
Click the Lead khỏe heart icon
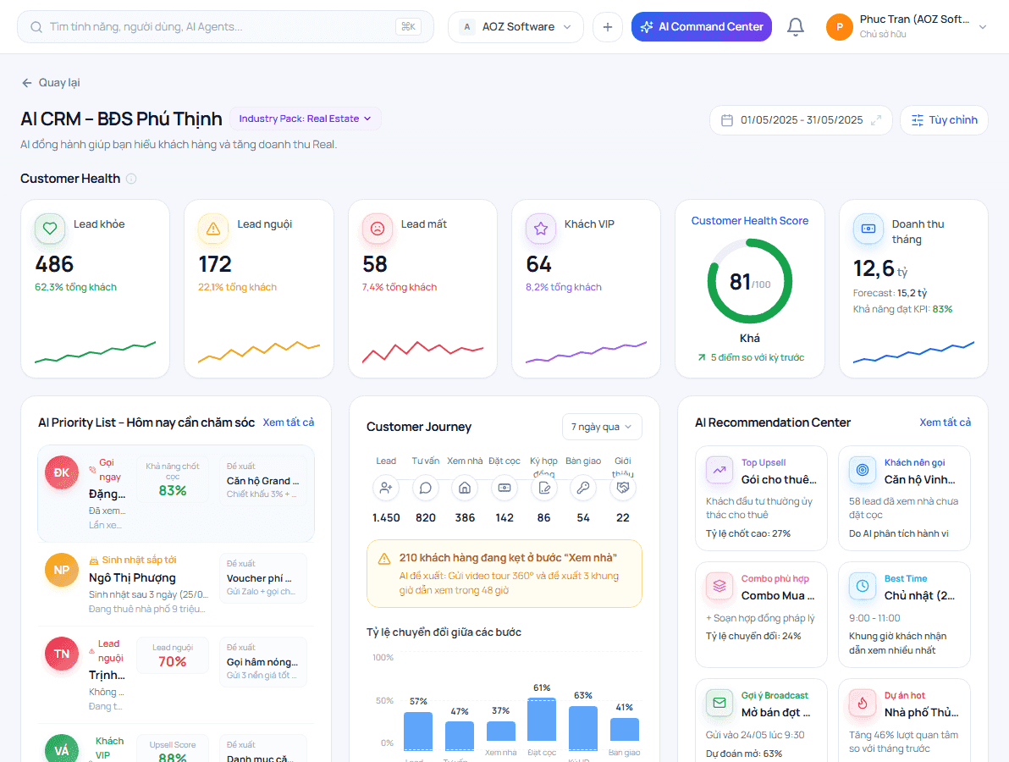(x=50, y=229)
